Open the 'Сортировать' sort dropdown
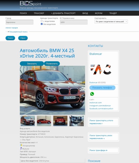This screenshot has width=139, height=163. click(x=111, y=22)
